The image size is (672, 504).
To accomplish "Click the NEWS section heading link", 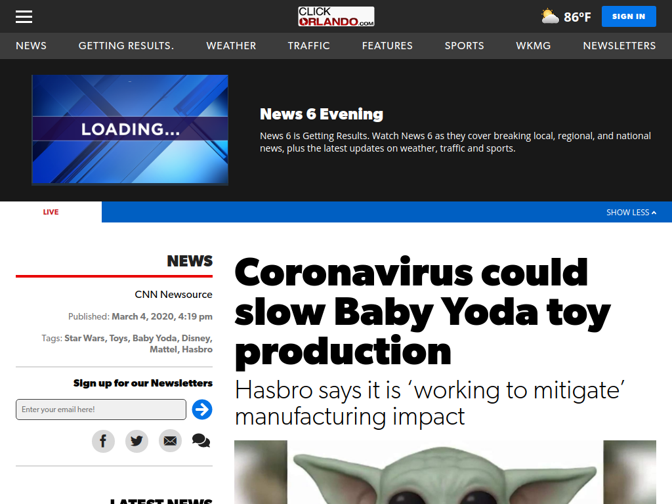I will pyautogui.click(x=190, y=261).
